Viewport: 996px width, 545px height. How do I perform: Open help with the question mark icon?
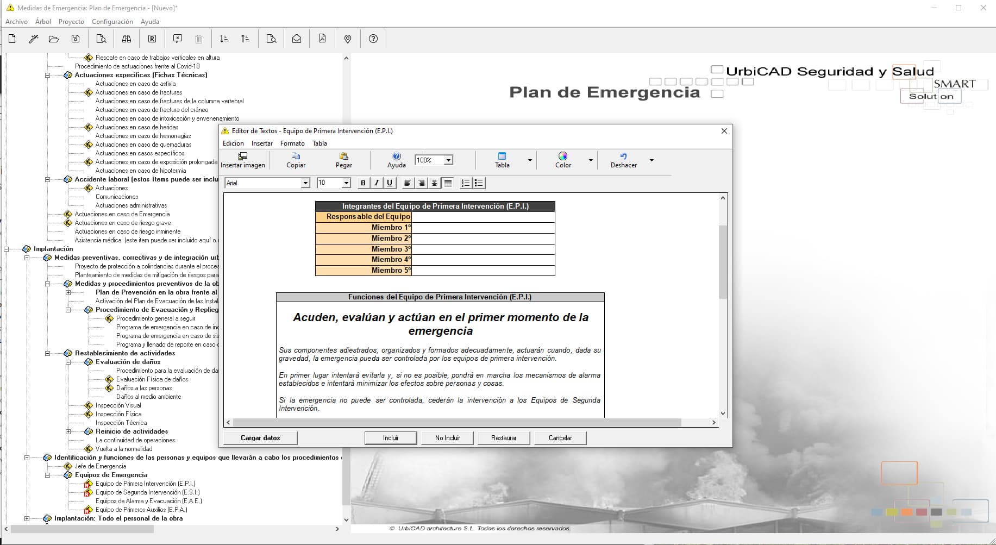(x=373, y=39)
